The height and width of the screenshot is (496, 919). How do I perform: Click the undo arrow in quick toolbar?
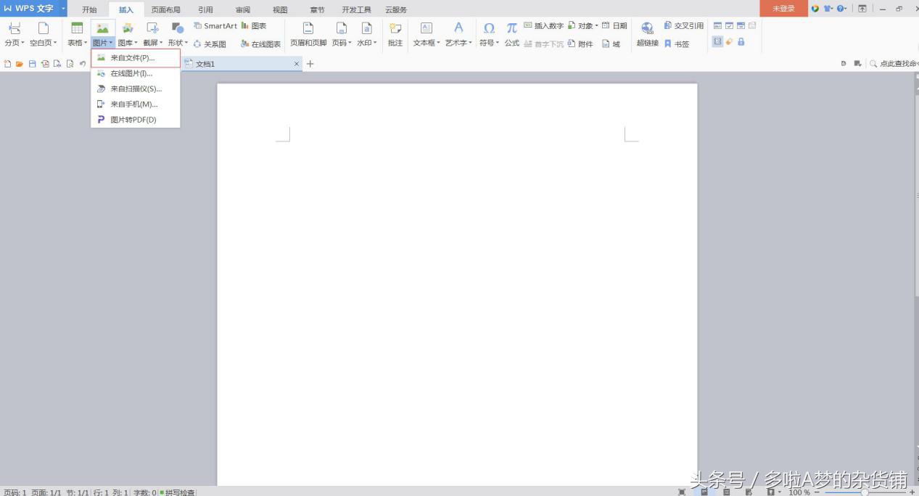coord(83,64)
